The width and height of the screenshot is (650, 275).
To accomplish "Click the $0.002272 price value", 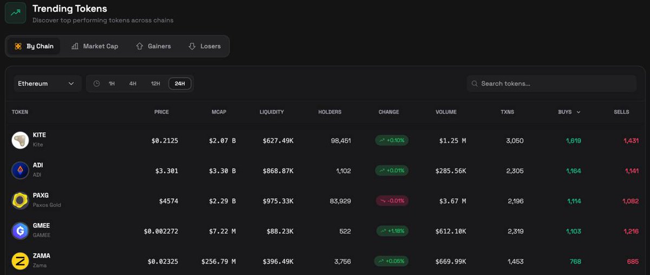I will [161, 232].
